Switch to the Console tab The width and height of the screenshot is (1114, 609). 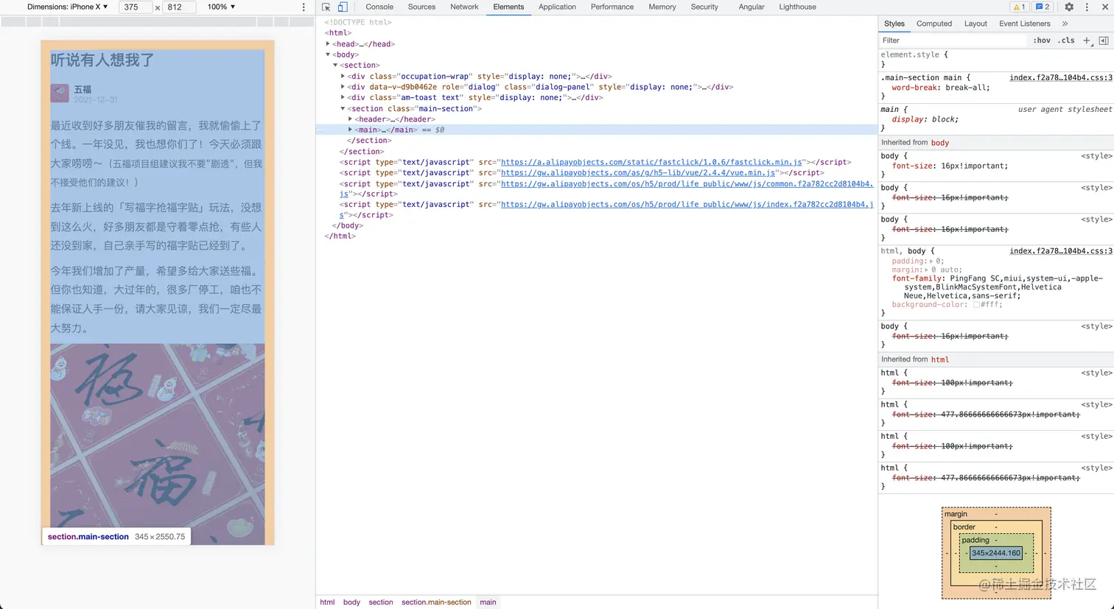click(379, 7)
